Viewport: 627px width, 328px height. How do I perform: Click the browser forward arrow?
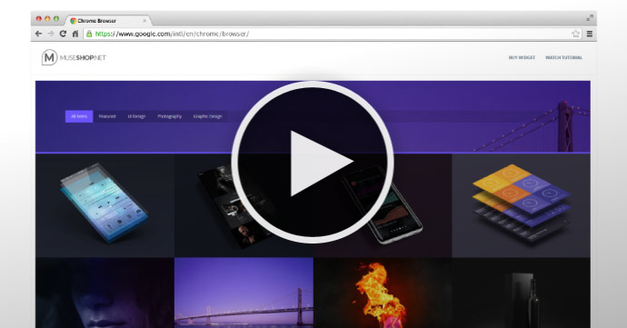point(51,34)
